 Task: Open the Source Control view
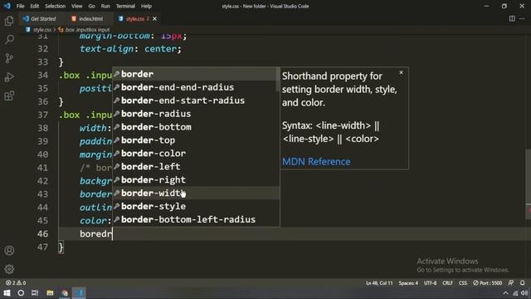[x=9, y=58]
